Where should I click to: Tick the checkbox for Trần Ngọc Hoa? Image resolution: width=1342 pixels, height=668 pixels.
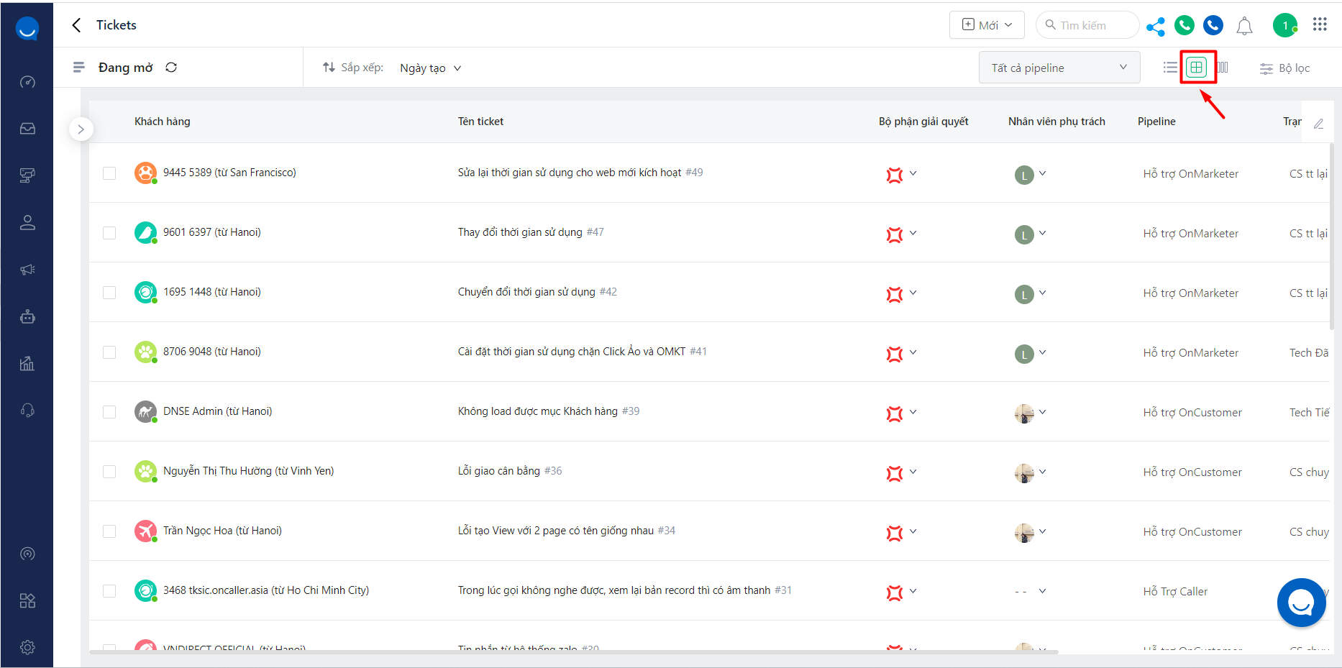(109, 531)
